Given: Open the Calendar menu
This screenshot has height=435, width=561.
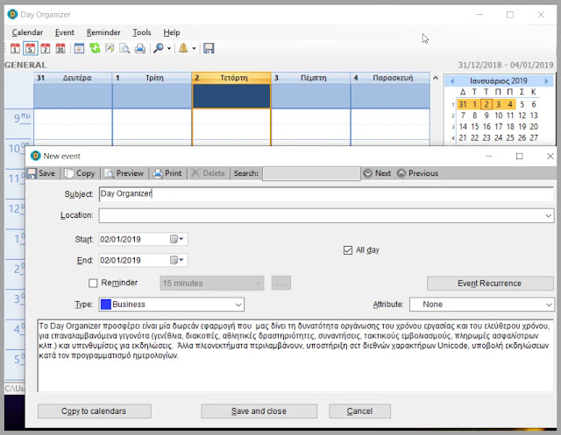Looking at the screenshot, I should tap(27, 32).
